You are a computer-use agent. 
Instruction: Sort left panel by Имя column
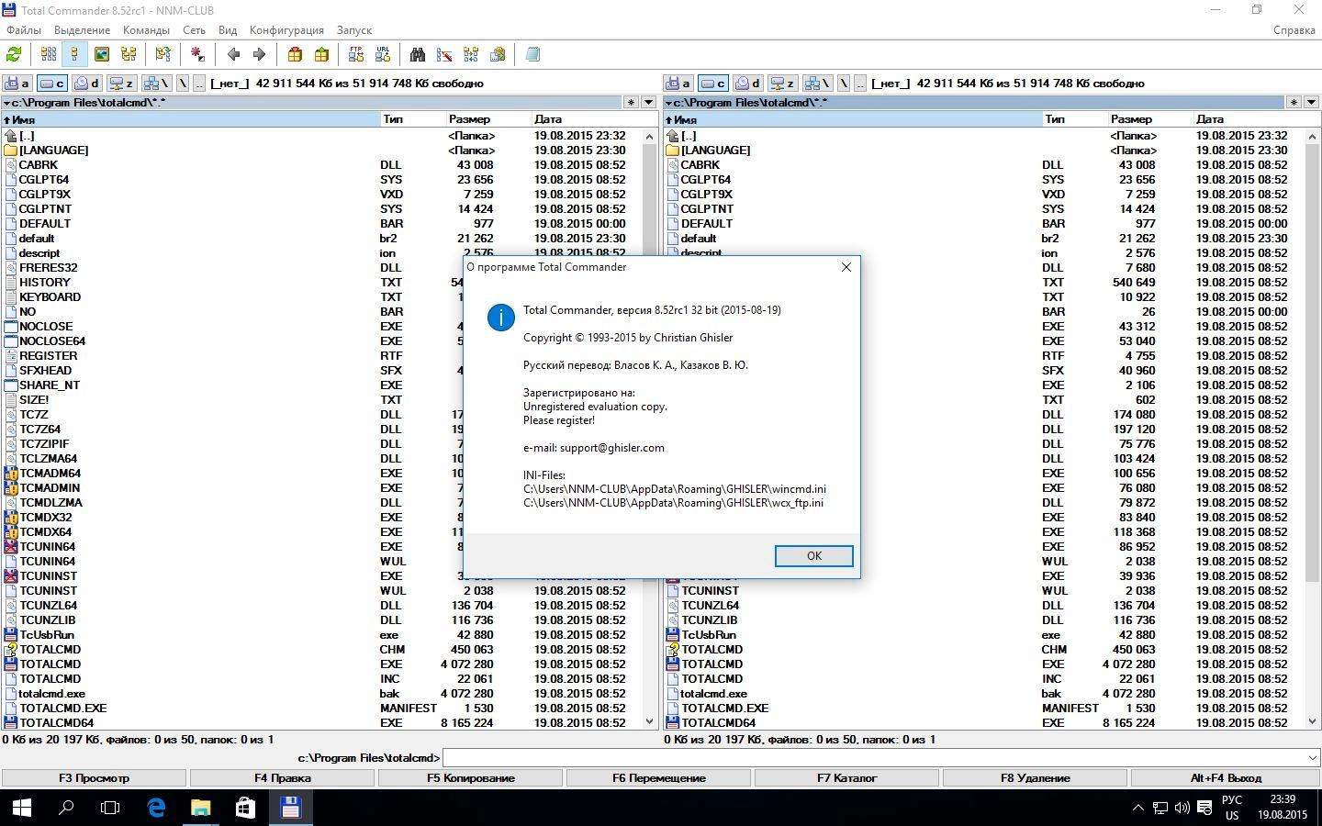(x=190, y=119)
